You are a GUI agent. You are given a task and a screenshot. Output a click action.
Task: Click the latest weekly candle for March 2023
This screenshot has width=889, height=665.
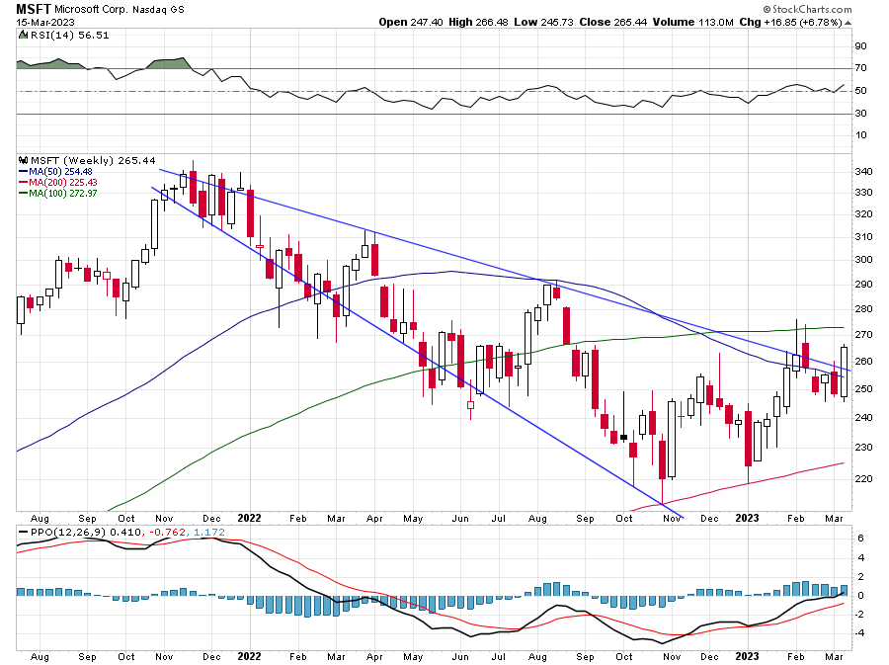(x=845, y=372)
